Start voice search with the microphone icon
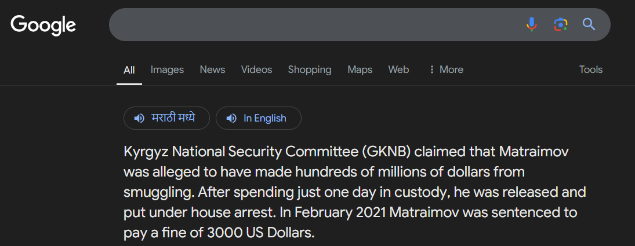The height and width of the screenshot is (246, 635). [531, 24]
